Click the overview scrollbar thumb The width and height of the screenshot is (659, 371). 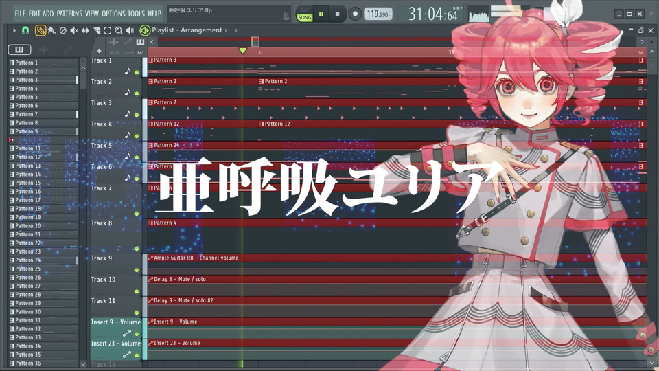[255, 42]
